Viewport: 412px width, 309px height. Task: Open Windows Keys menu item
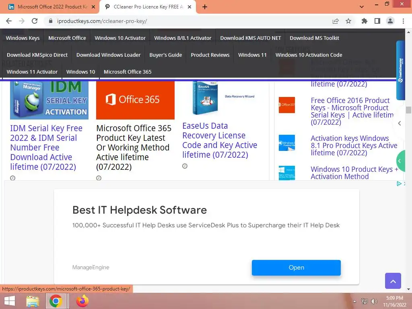(23, 38)
